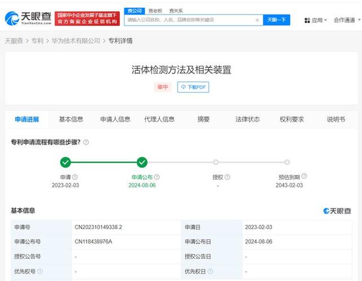
Task: Click the apps grid icon next to 应用
Action: pos(307,20)
